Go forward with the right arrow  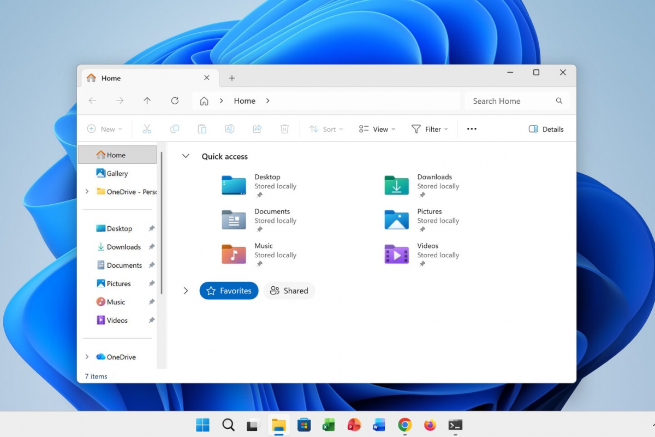point(120,101)
